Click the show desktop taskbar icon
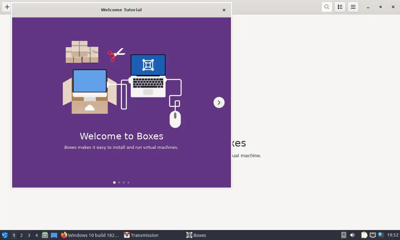This screenshot has width=400, height=240. tap(54, 235)
